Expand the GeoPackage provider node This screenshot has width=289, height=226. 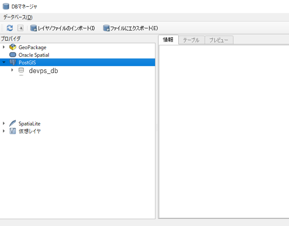4,47
